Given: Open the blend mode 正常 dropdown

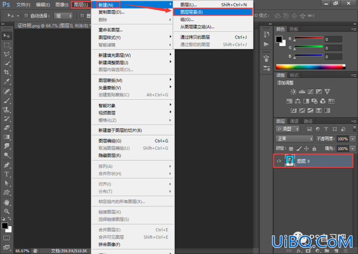Looking at the screenshot, I should click(x=295, y=138).
